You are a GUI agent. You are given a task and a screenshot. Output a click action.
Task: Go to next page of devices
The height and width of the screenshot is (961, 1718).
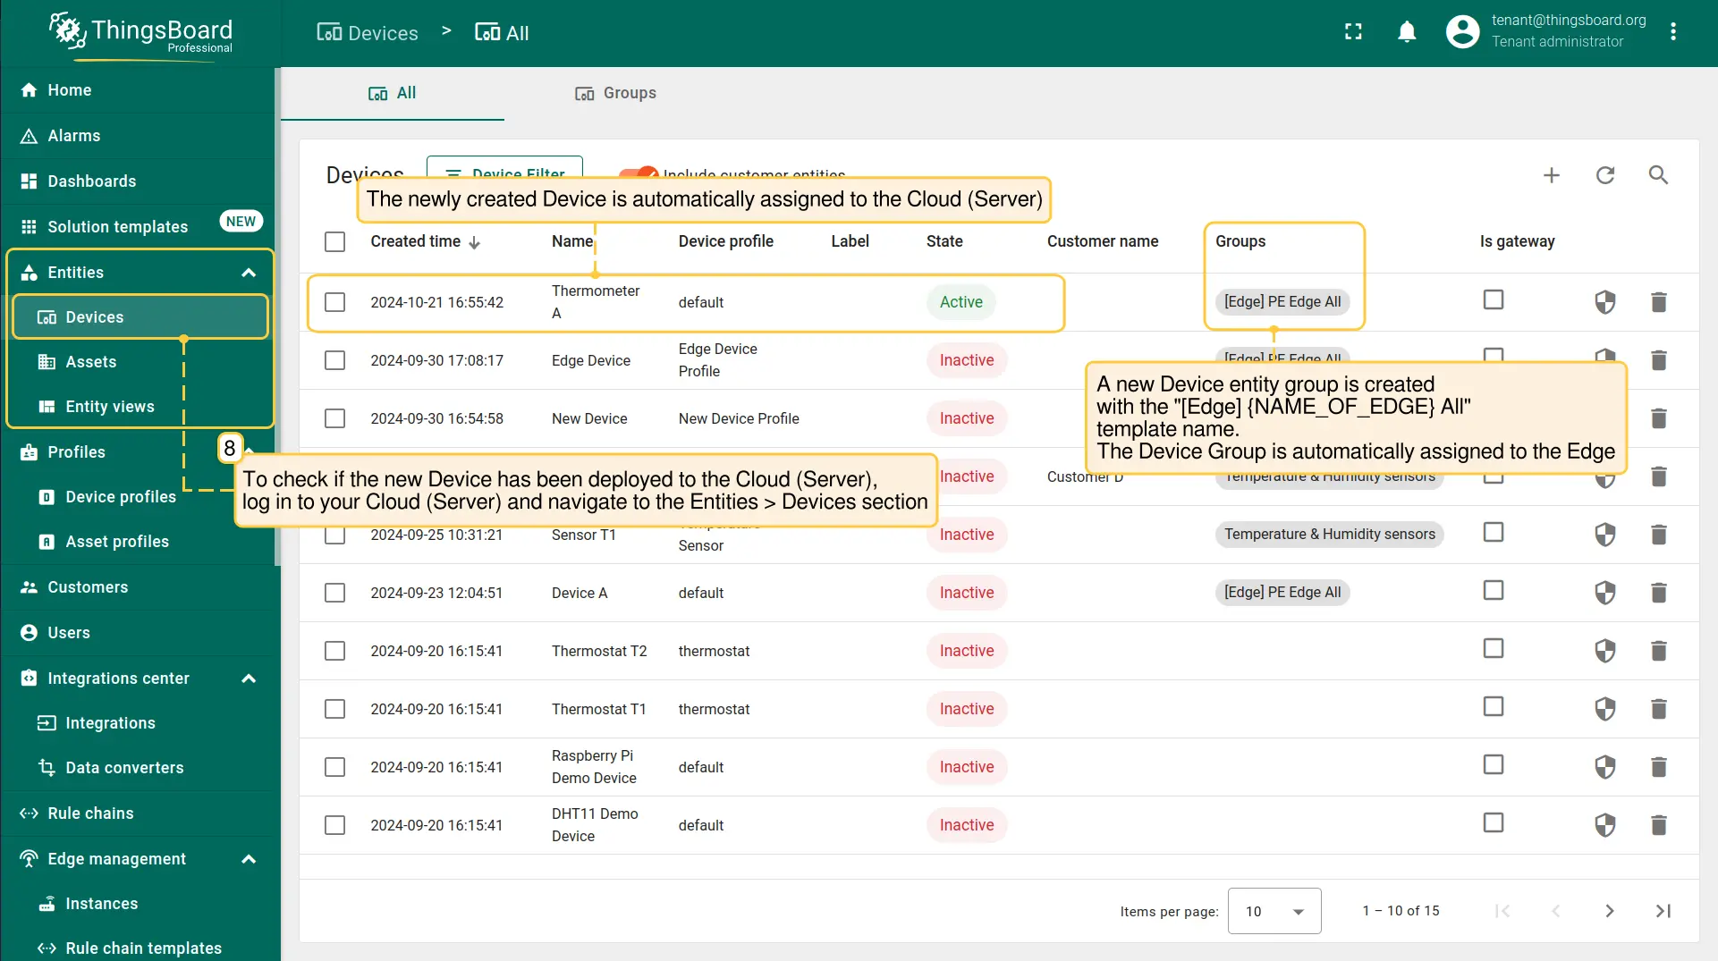pos(1609,911)
